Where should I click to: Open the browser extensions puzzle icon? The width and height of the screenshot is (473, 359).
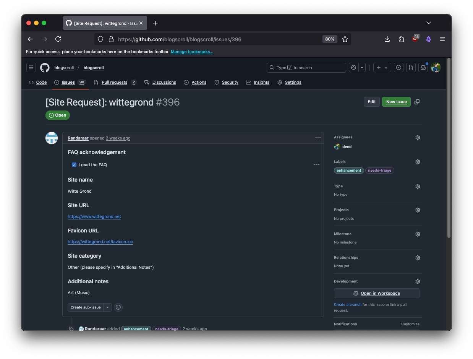click(x=401, y=39)
